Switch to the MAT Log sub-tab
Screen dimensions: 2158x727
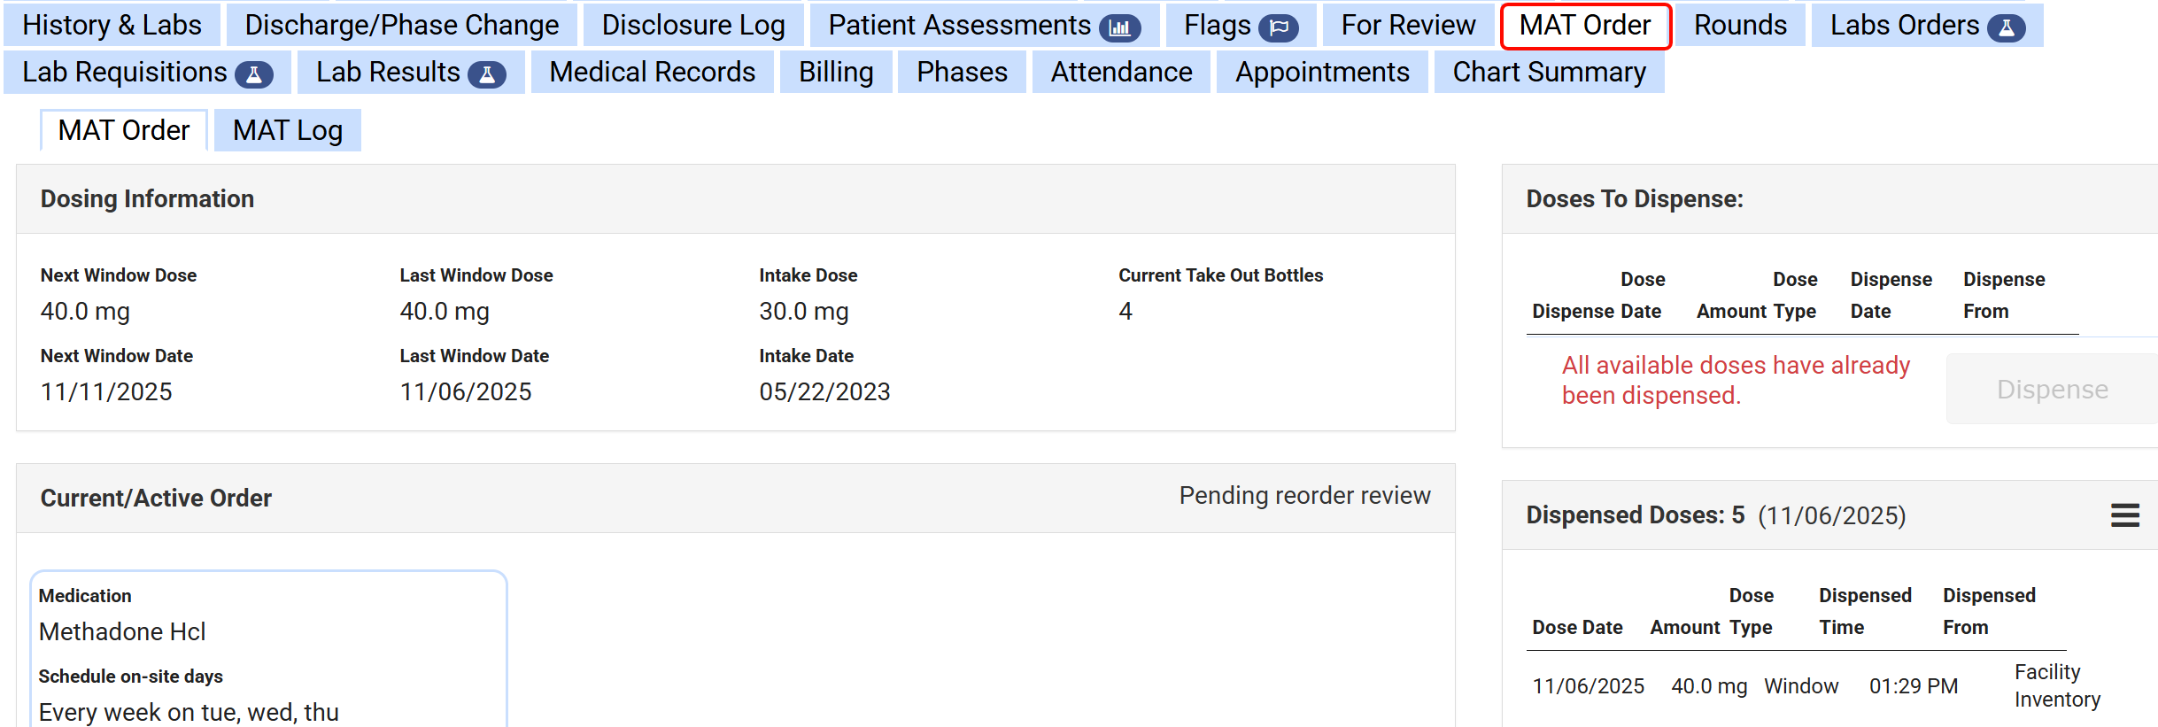pos(287,130)
